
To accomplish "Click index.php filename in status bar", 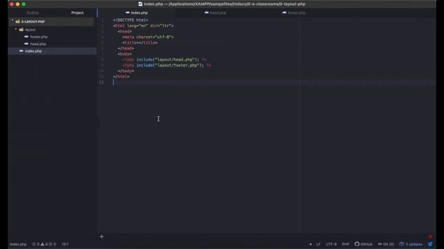I will (x=18, y=244).
